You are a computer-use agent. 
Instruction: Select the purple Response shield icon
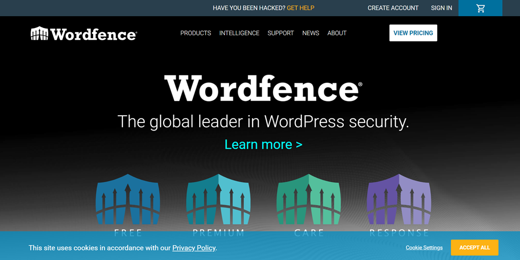pos(399,200)
